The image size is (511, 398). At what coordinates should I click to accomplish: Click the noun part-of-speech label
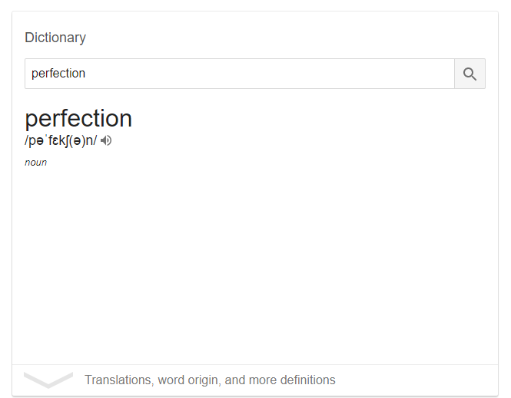[36, 163]
